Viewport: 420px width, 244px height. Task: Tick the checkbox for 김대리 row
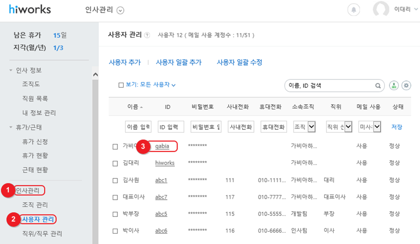coord(115,163)
